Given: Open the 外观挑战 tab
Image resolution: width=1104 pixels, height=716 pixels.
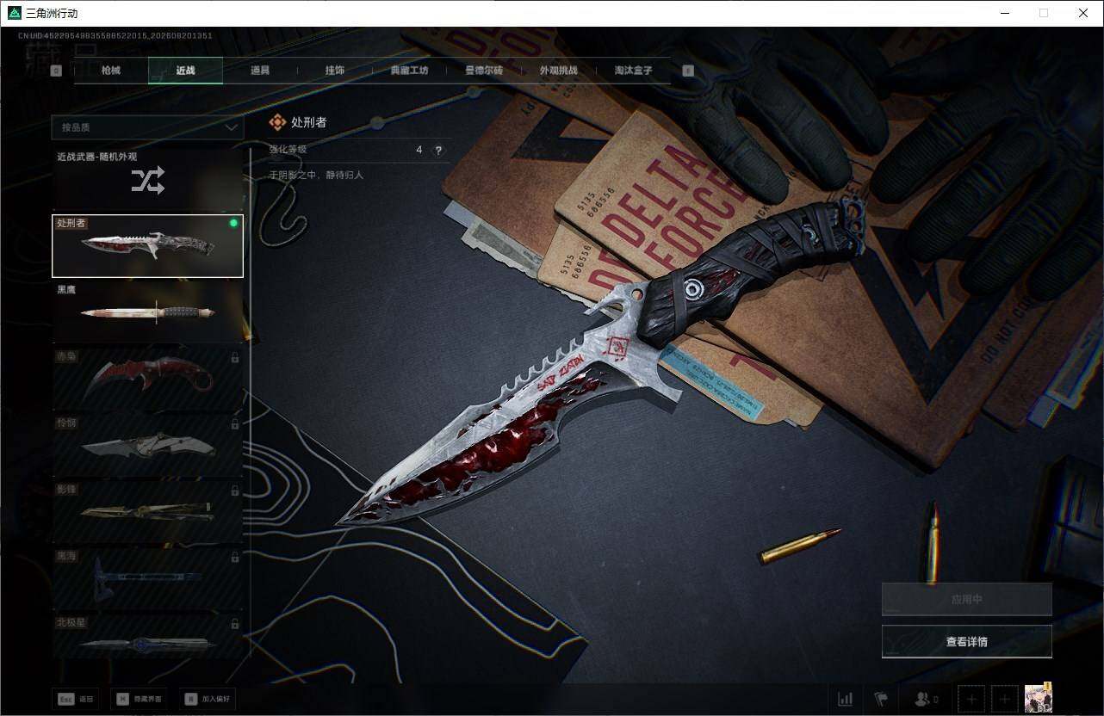Looking at the screenshot, I should (558, 71).
